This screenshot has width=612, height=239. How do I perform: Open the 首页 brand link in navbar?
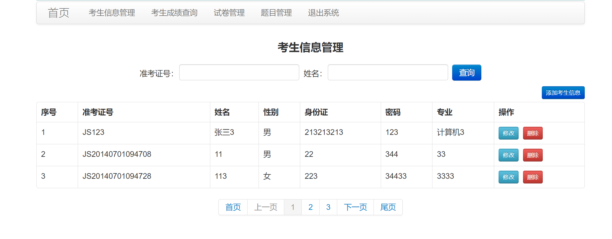(x=58, y=13)
